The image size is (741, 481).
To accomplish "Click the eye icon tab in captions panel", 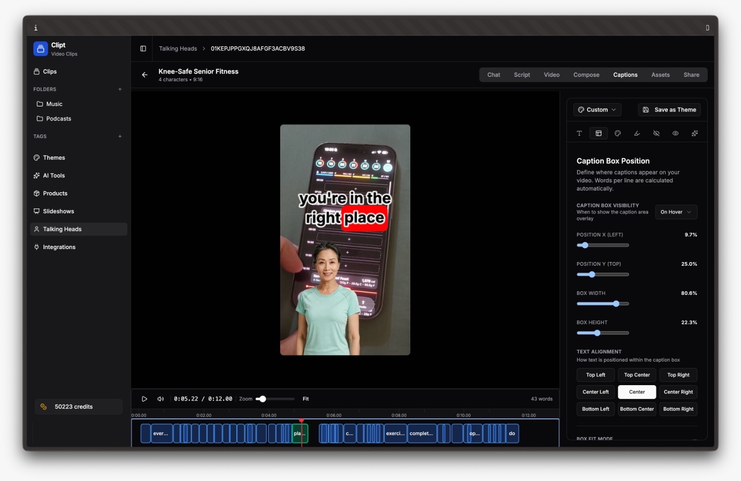I will 675,133.
